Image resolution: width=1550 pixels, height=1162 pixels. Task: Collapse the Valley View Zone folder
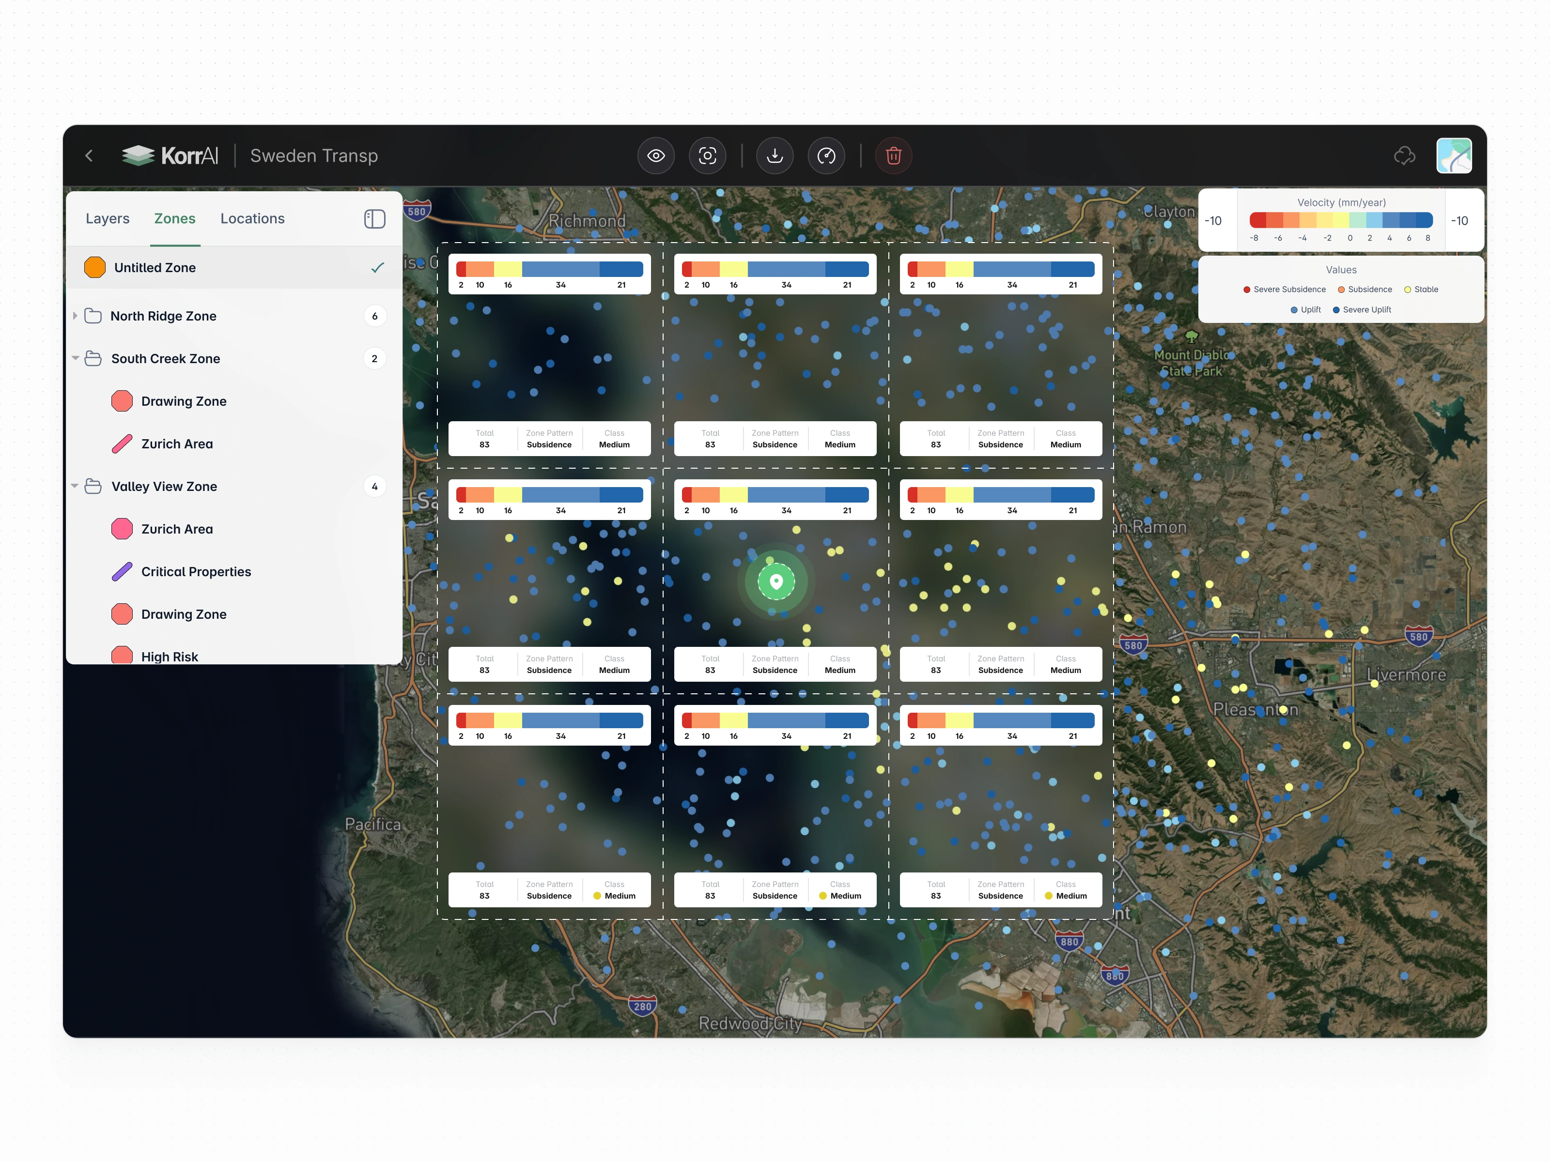pos(75,486)
